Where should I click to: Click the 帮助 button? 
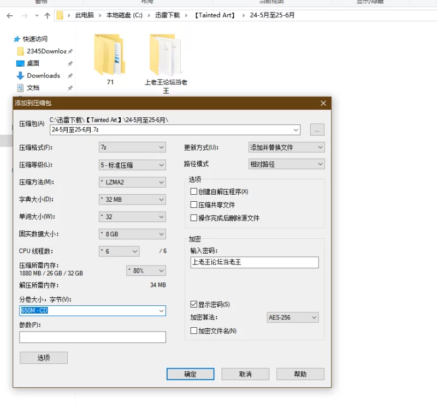[x=300, y=374]
